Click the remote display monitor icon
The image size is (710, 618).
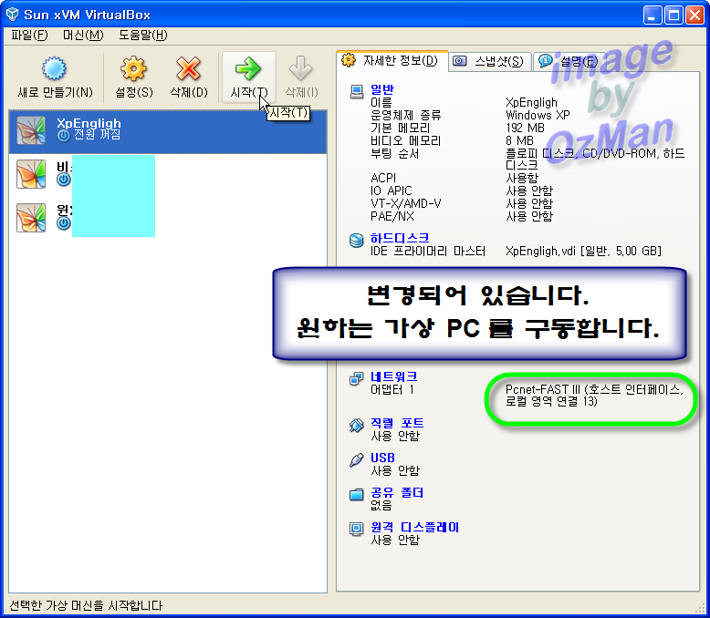click(356, 529)
